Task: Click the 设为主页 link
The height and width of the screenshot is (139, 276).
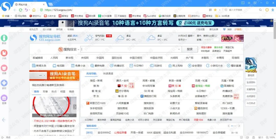Action: (x=33, y=29)
